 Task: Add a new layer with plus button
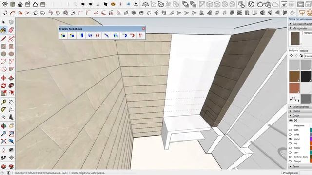tap(291, 121)
